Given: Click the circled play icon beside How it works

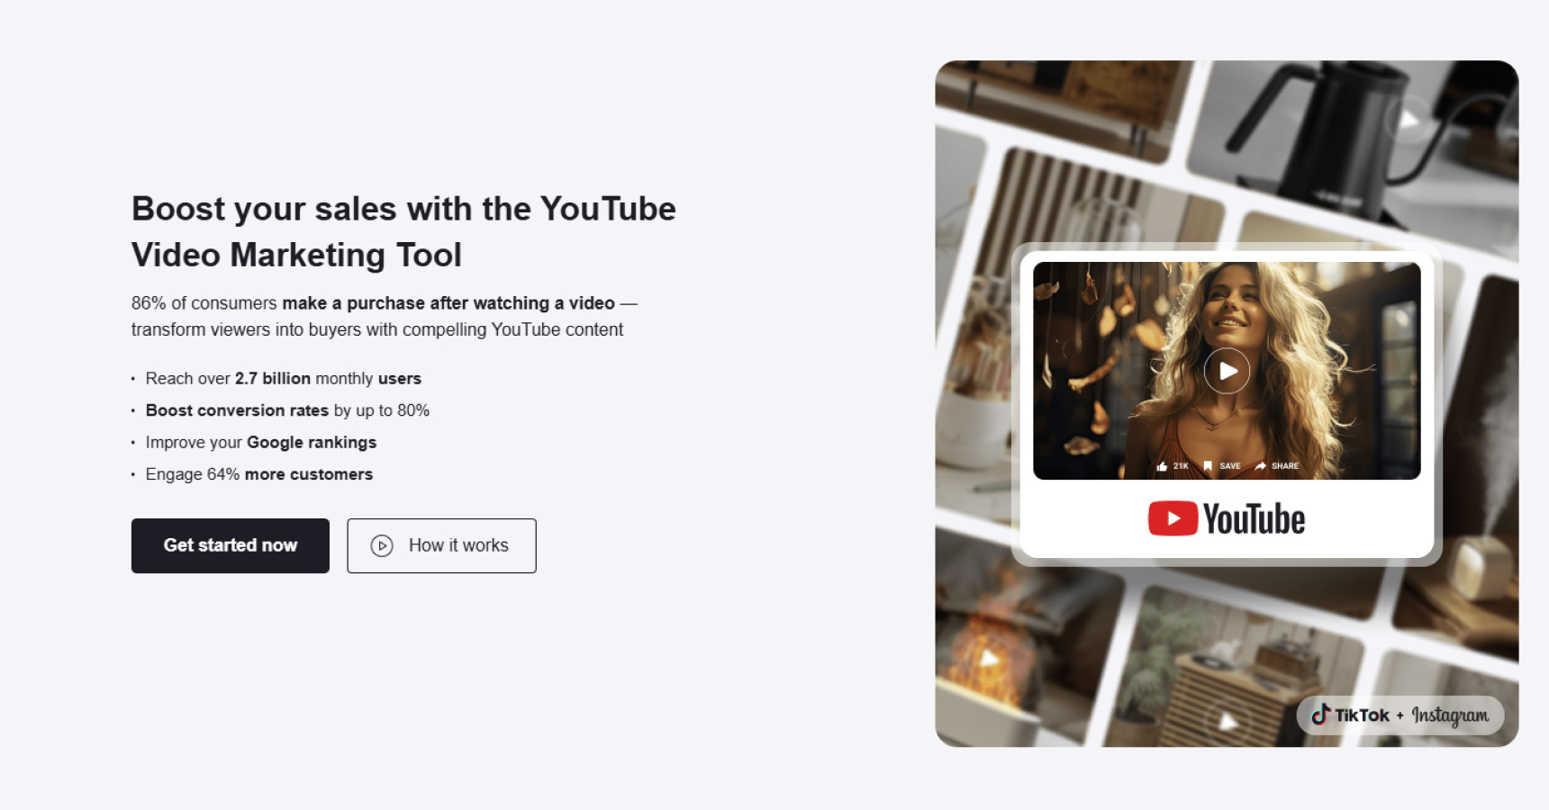Looking at the screenshot, I should coord(382,546).
